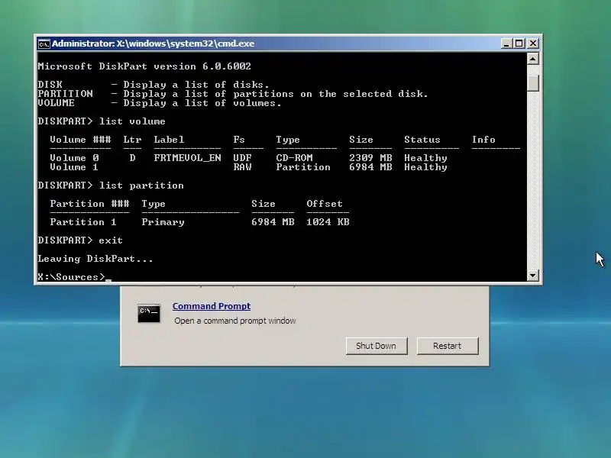Viewport: 611px width, 458px height.
Task: Click the 'UDF' file system value
Action: tap(242, 158)
